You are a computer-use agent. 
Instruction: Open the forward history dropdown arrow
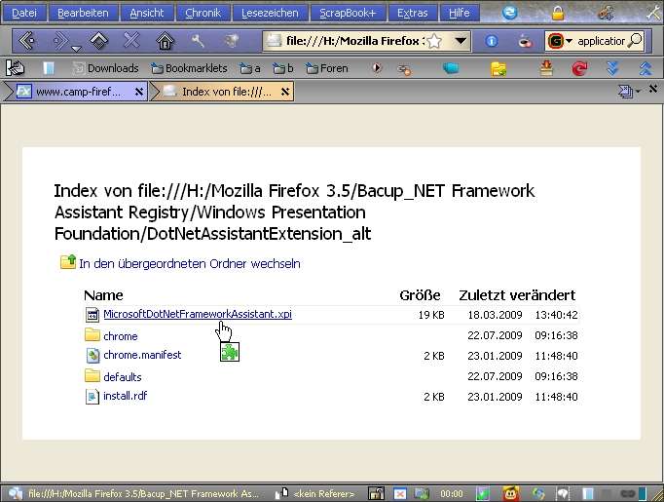pos(76,49)
